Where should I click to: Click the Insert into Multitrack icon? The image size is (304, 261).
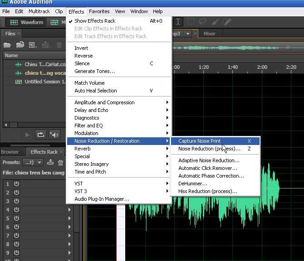[46, 45]
